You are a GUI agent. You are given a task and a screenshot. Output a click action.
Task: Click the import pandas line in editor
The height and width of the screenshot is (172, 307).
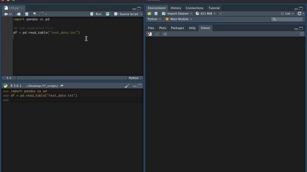31,19
